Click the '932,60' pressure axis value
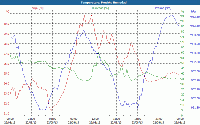The width and height of the screenshot is (200, 125). point(195,71)
